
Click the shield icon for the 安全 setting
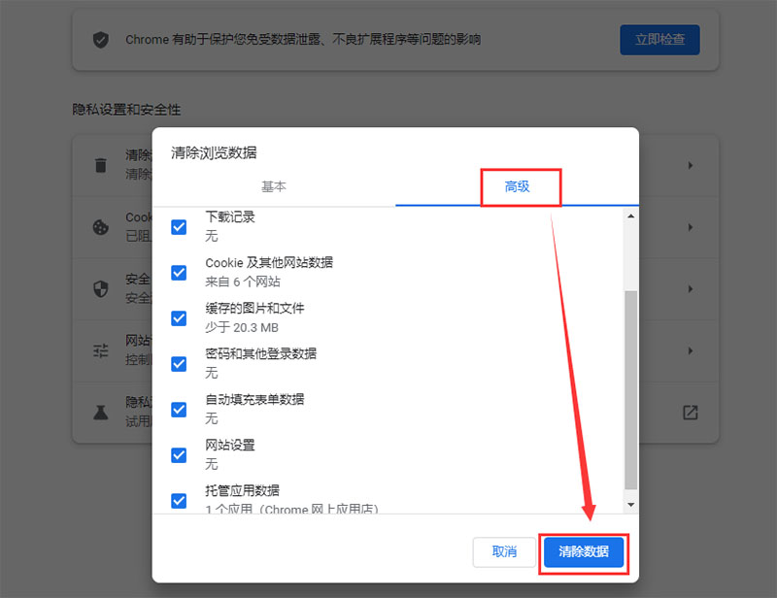(100, 288)
